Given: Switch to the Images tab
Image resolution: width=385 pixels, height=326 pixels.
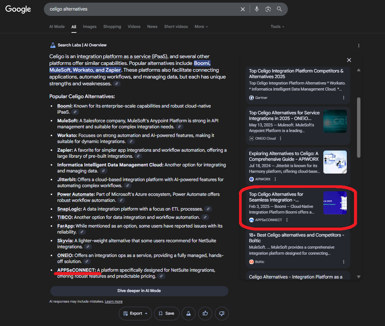Looking at the screenshot, I should tap(90, 27).
